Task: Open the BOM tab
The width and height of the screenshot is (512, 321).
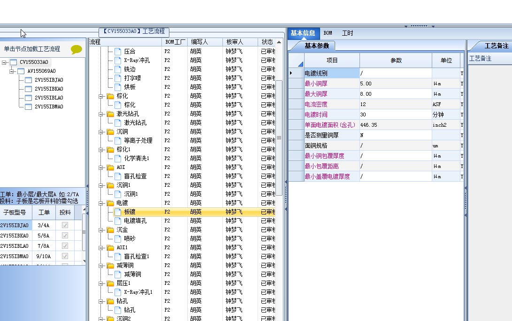Action: tap(328, 33)
